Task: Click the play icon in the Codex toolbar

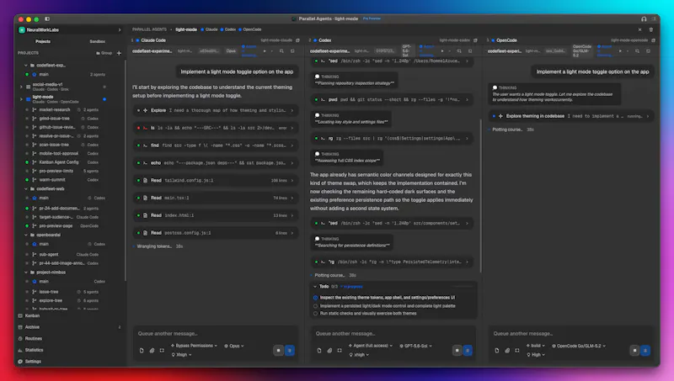Action: click(441, 51)
